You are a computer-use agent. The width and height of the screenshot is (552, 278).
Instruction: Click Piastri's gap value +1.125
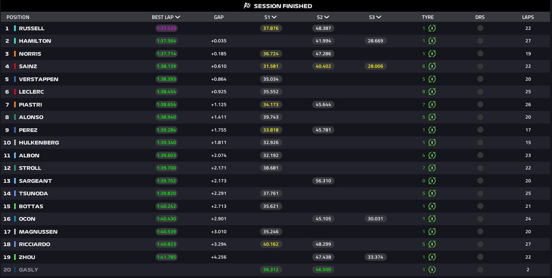click(219, 104)
